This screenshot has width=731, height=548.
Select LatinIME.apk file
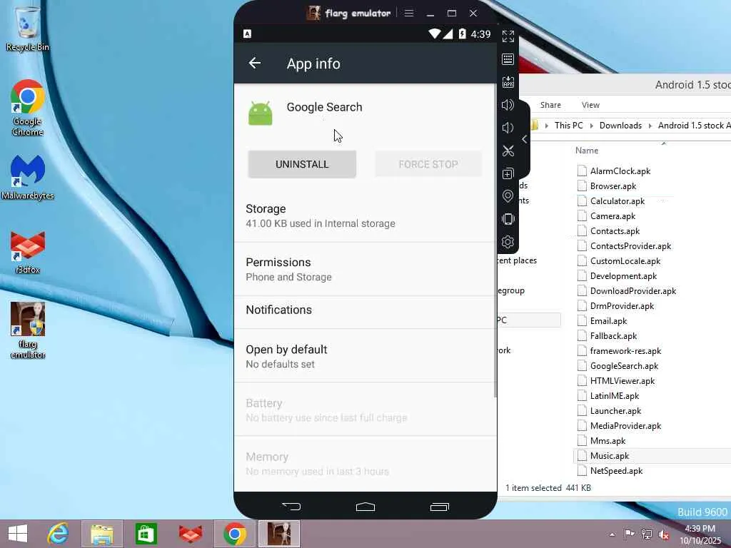pyautogui.click(x=615, y=395)
